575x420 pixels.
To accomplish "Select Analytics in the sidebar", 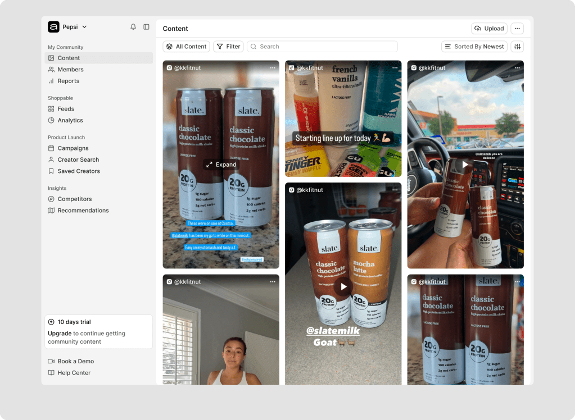I will (70, 120).
